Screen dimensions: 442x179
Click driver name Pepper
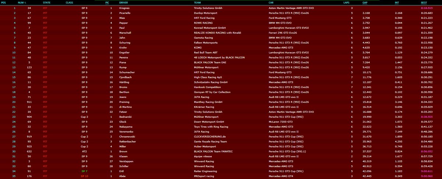click(124, 22)
